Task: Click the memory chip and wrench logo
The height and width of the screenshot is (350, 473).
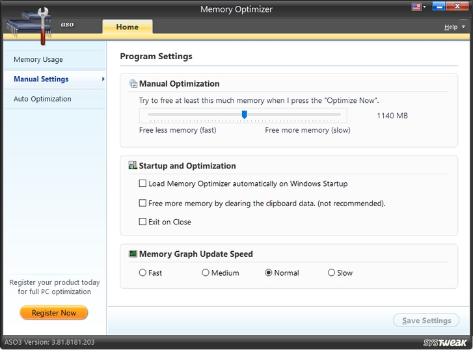Action: (x=29, y=27)
